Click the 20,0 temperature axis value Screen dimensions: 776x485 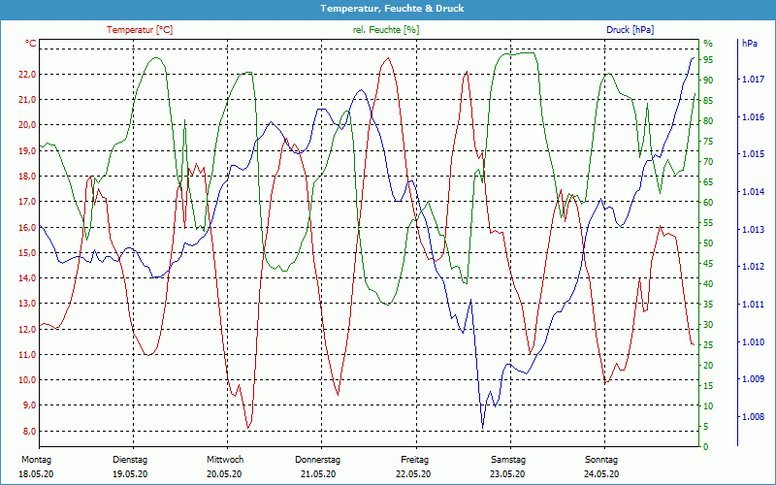click(x=27, y=125)
